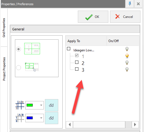This screenshot has width=144, height=132.
Task: Click the gray AB grid icon
Action: pyautogui.click(x=20, y=118)
